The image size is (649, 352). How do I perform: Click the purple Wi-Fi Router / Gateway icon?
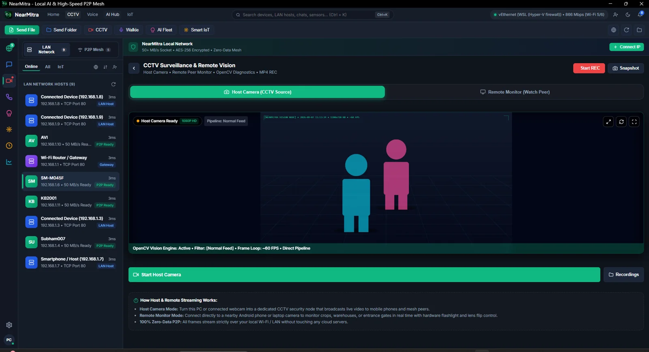[x=31, y=161]
